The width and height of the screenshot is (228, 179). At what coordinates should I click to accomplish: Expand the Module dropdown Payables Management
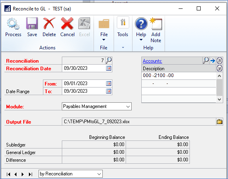(97, 106)
